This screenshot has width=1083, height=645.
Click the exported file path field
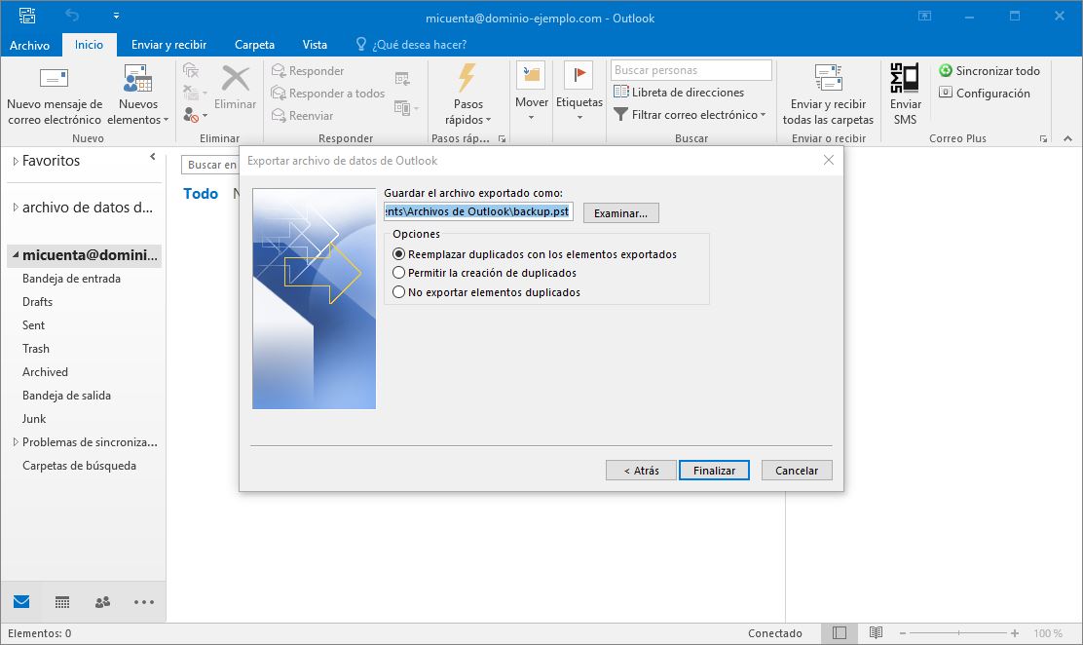point(478,211)
